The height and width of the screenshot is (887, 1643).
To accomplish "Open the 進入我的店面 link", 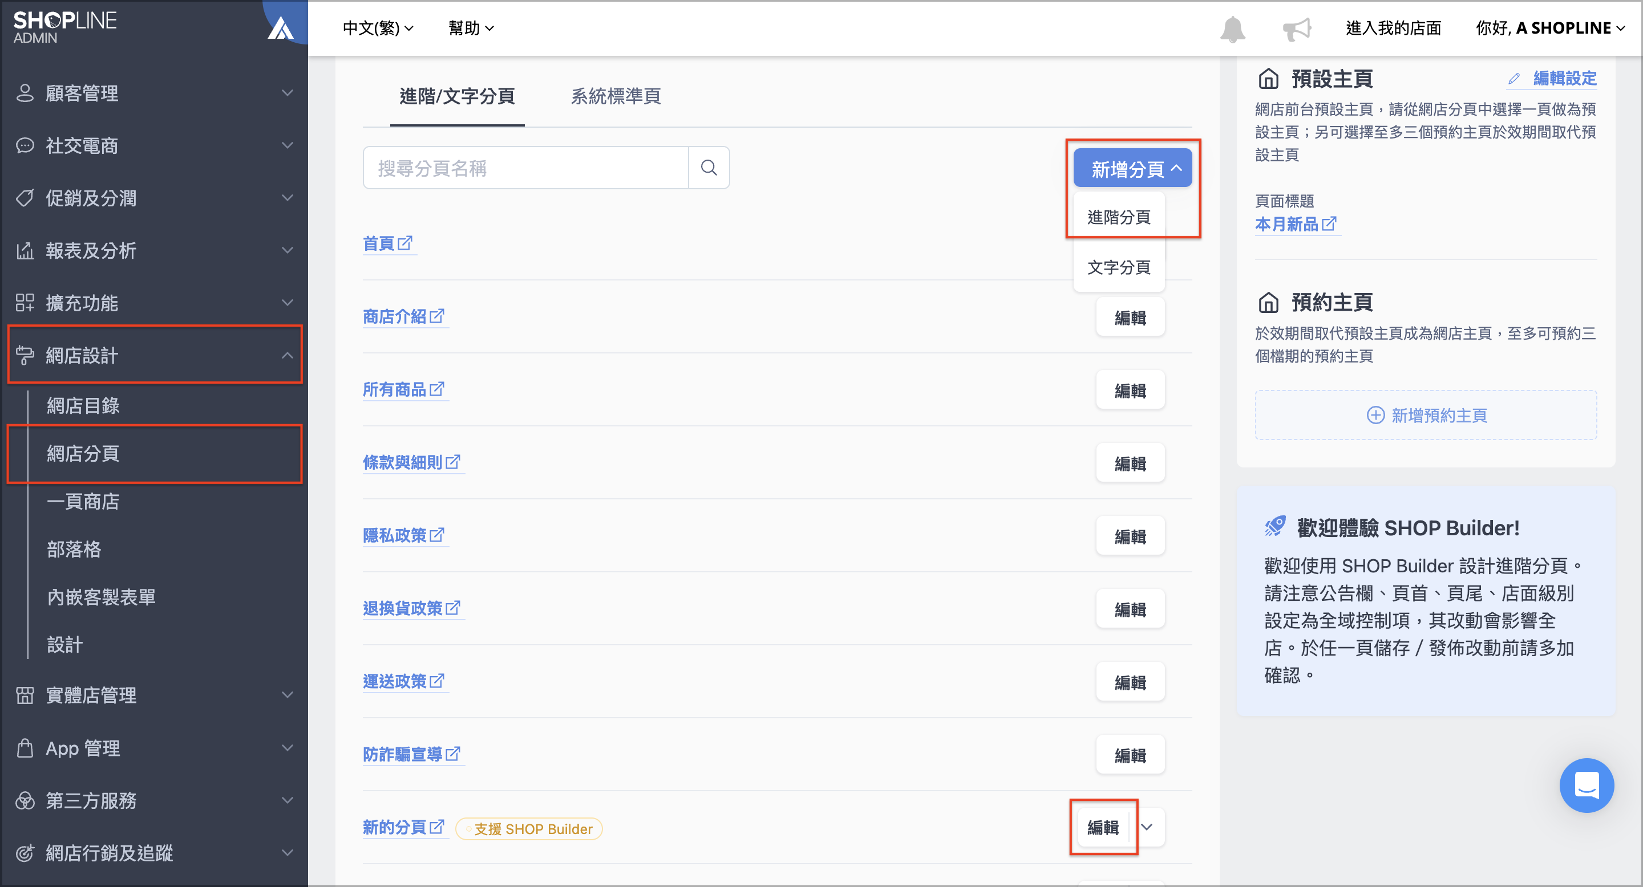I will click(x=1393, y=28).
